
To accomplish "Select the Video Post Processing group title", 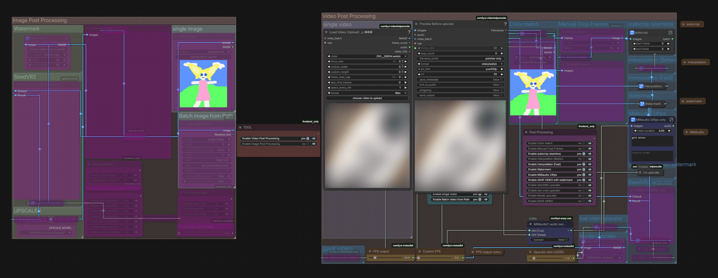I will [349, 16].
